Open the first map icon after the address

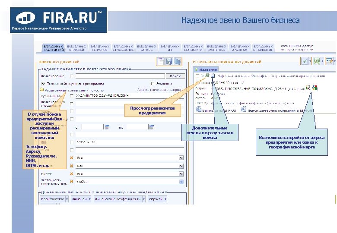[x=308, y=88]
